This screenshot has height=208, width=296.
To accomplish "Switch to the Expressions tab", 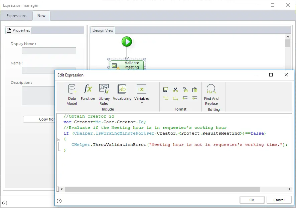I will pos(16,16).
